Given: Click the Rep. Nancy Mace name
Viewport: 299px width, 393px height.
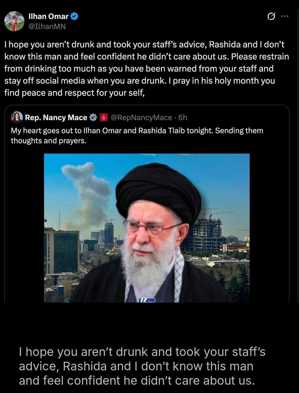Looking at the screenshot, I should click(x=56, y=118).
